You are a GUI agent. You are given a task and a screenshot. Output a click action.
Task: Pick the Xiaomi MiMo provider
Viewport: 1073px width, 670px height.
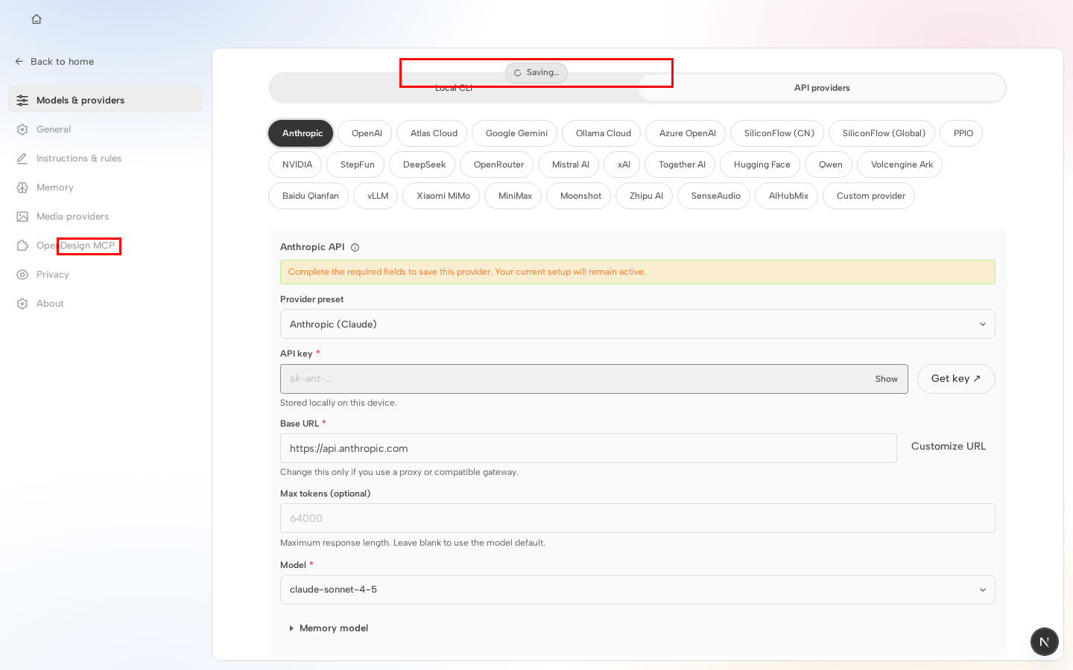pyautogui.click(x=443, y=196)
